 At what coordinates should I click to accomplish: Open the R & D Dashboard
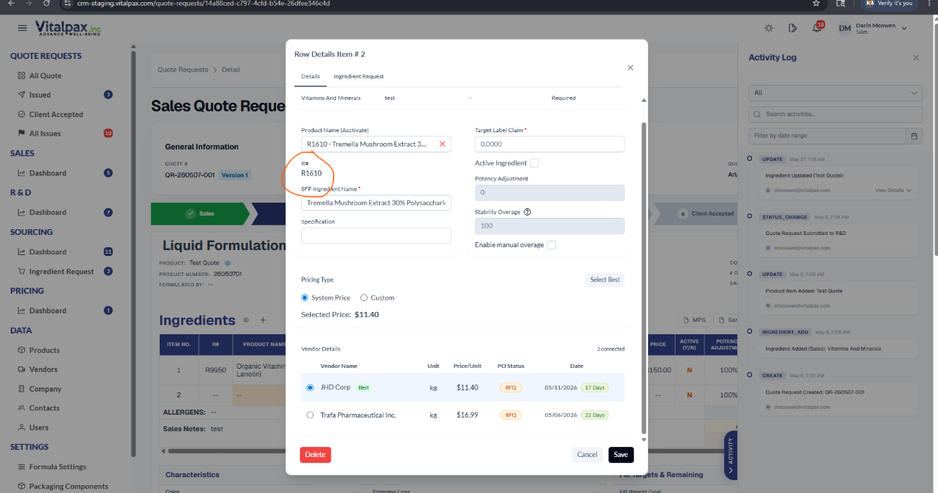tap(47, 213)
